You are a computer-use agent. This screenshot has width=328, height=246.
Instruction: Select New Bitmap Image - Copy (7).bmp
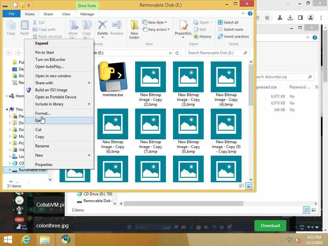tap(151, 131)
